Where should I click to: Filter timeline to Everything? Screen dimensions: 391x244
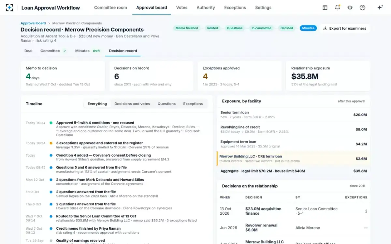[97, 104]
